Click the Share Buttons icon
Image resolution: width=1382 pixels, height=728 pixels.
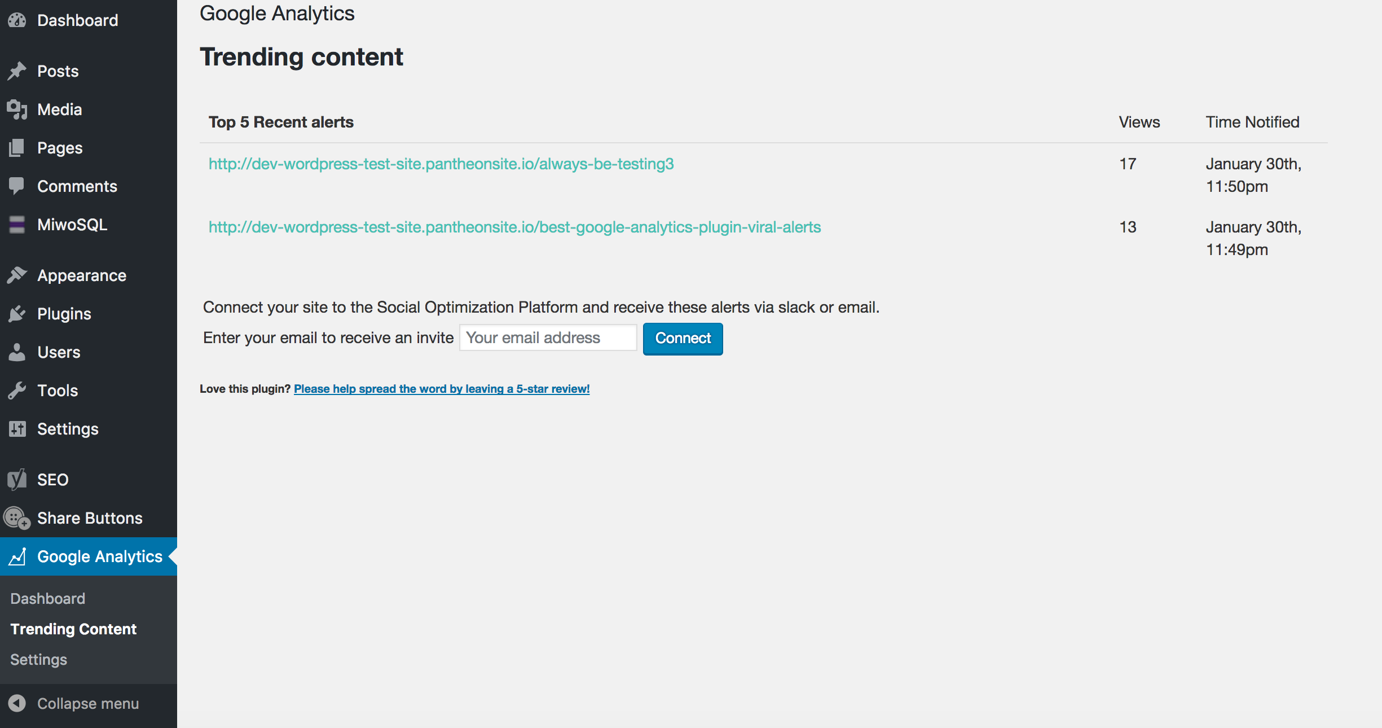tap(17, 518)
